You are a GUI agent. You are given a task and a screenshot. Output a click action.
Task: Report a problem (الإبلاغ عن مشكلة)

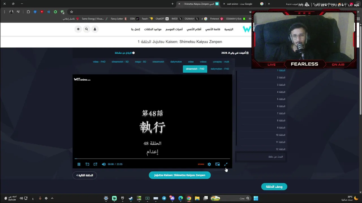tap(125, 53)
